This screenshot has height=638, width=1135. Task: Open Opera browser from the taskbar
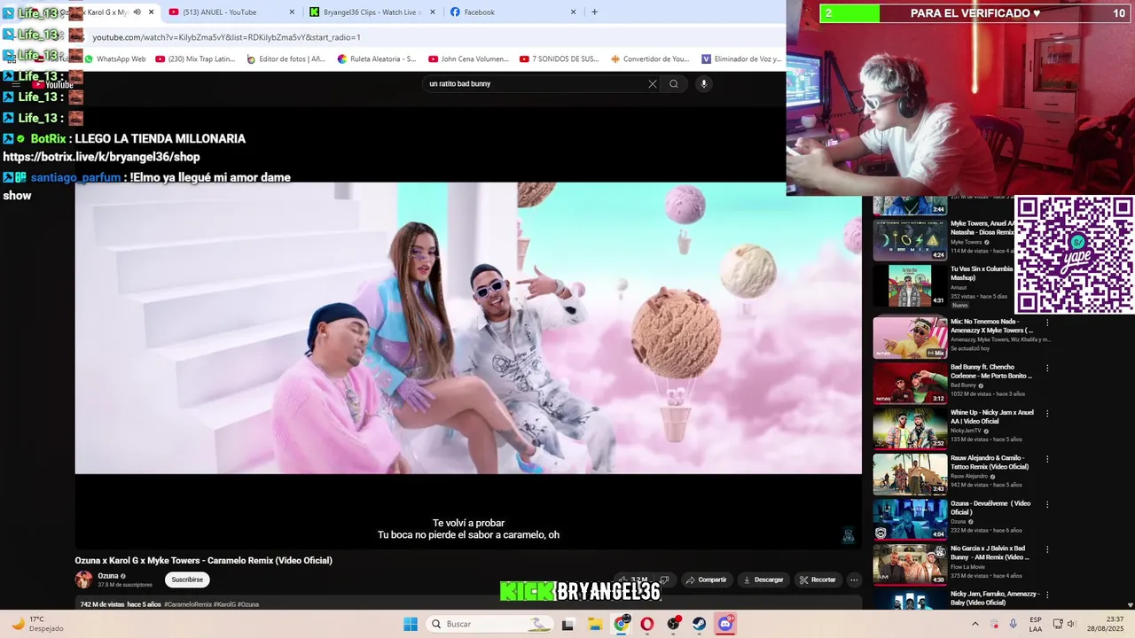[647, 624]
